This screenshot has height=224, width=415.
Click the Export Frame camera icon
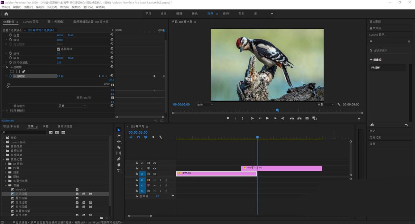pos(307,118)
